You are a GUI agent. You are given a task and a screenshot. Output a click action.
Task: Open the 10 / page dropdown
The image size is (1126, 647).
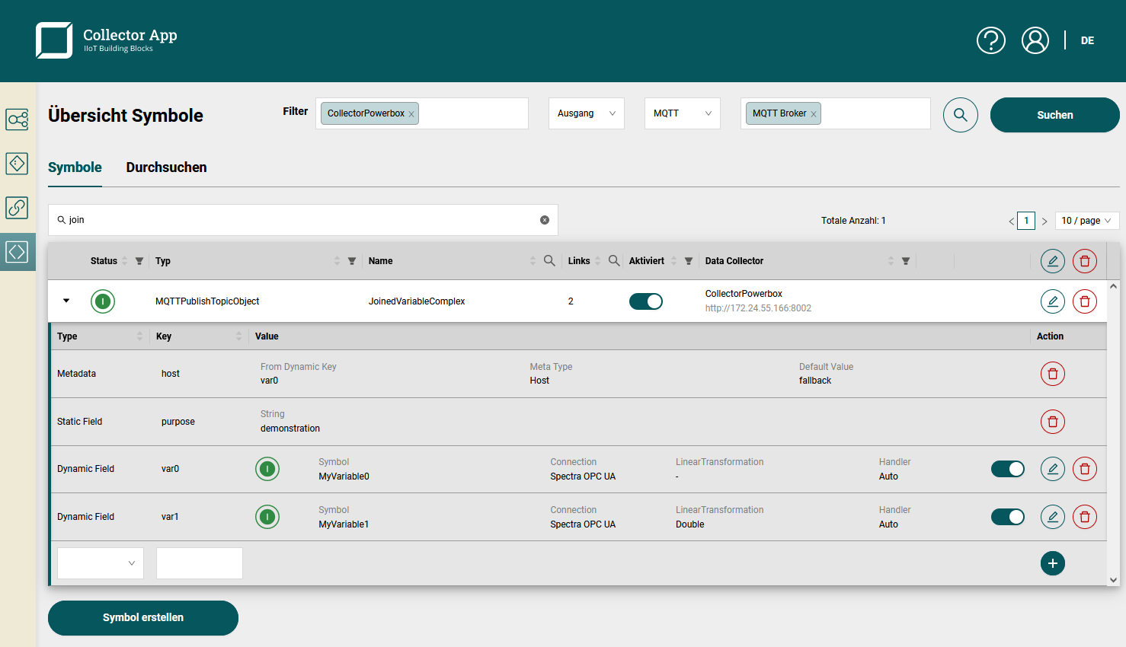[1086, 220]
